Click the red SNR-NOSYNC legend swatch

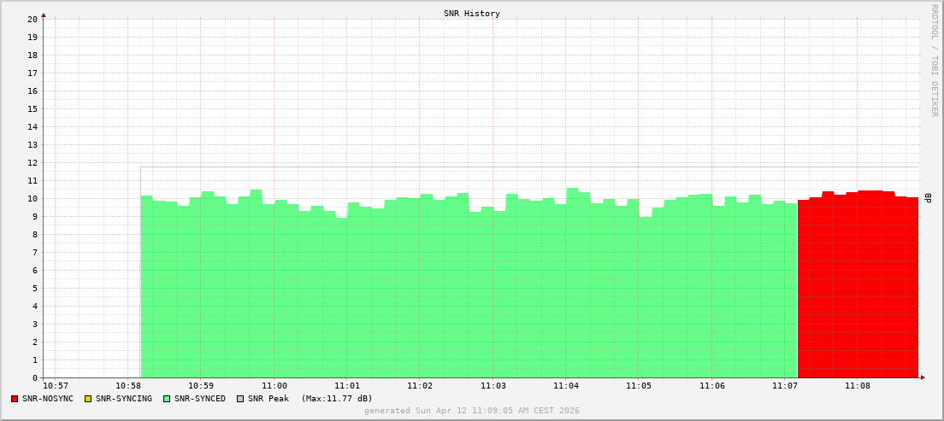(x=15, y=399)
